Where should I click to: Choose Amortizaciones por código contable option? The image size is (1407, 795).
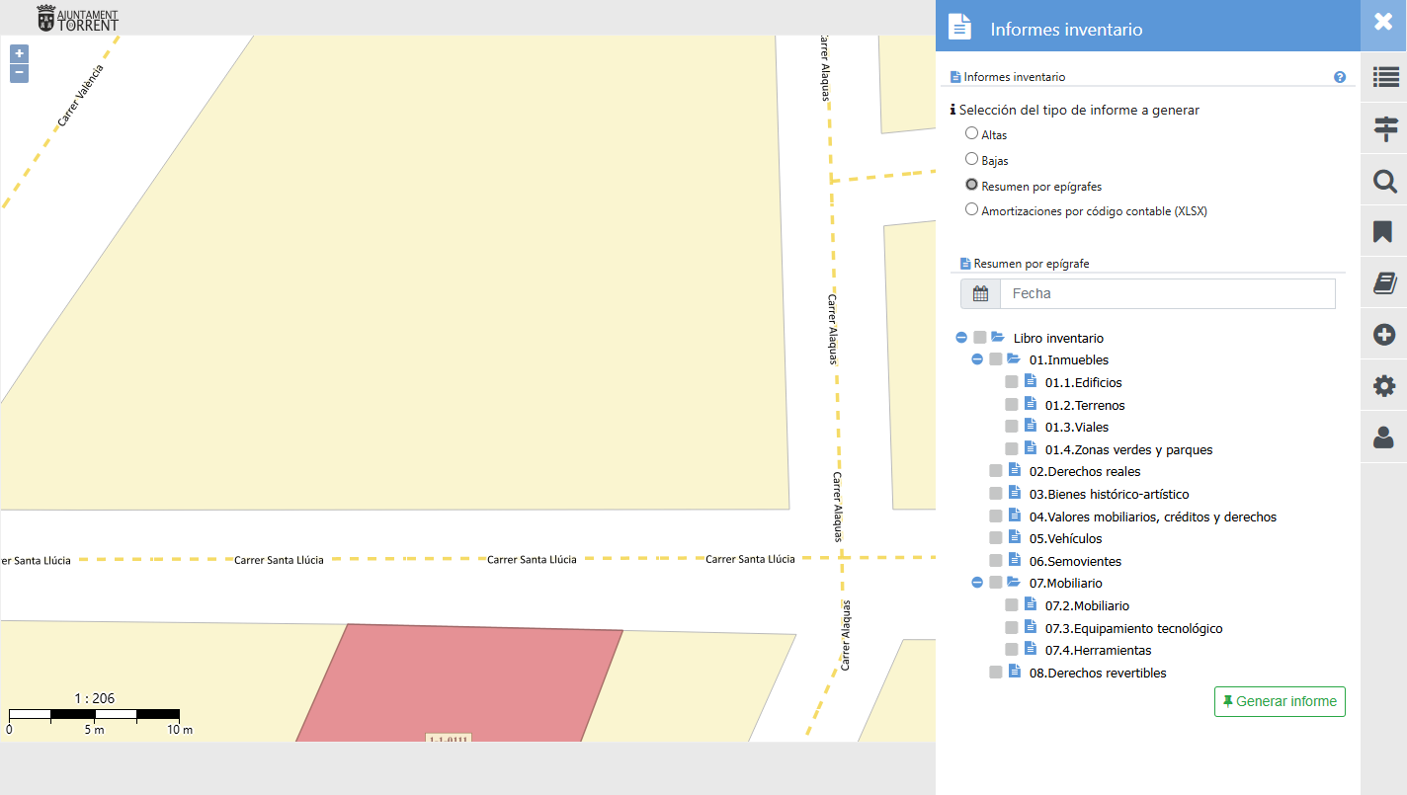(x=972, y=209)
